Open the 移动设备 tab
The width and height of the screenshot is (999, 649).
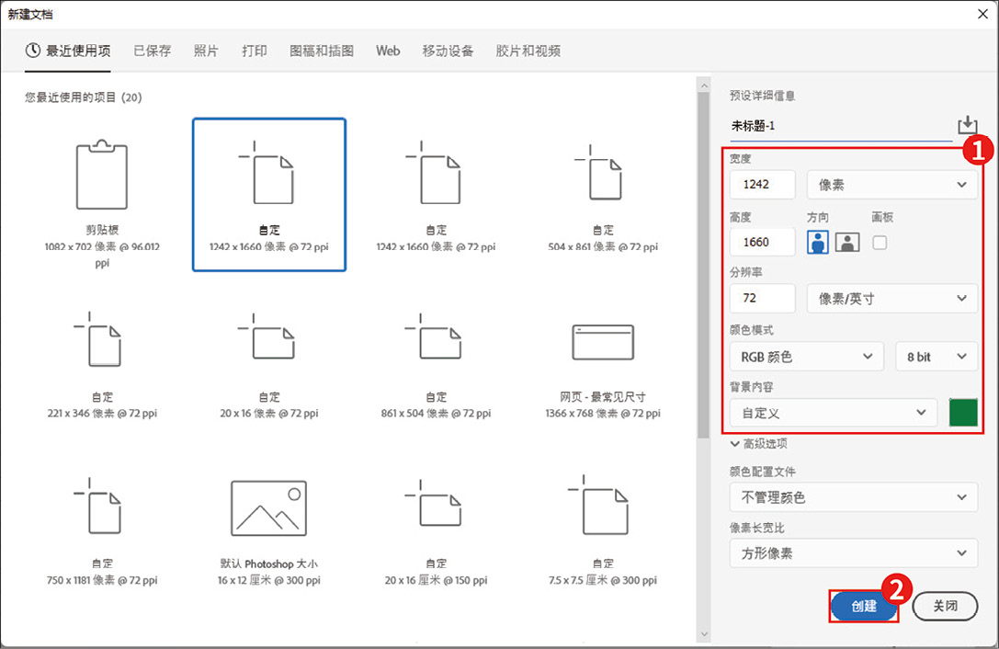448,51
